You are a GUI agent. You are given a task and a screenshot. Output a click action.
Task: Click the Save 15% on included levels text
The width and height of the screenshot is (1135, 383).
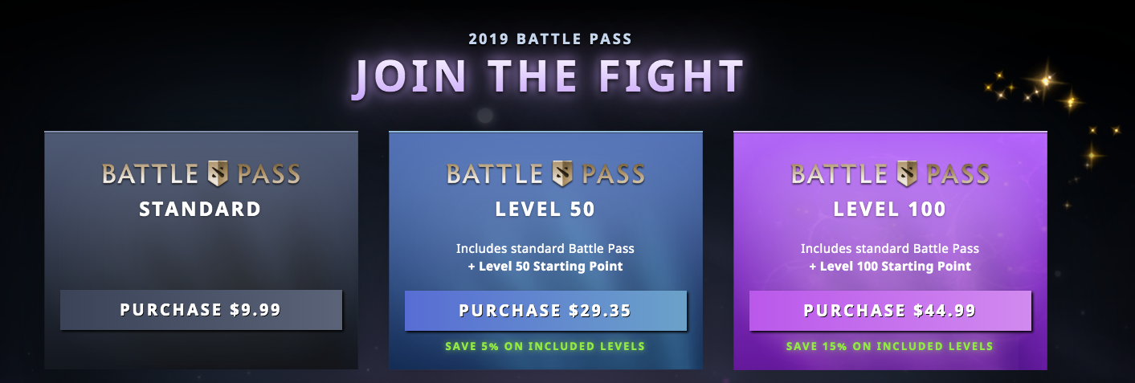(x=890, y=347)
